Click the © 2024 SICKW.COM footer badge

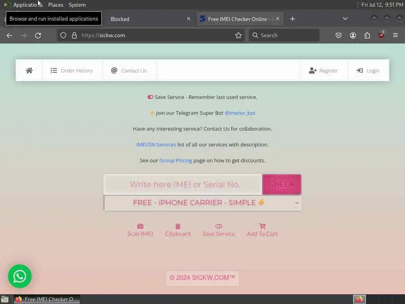pyautogui.click(x=202, y=278)
